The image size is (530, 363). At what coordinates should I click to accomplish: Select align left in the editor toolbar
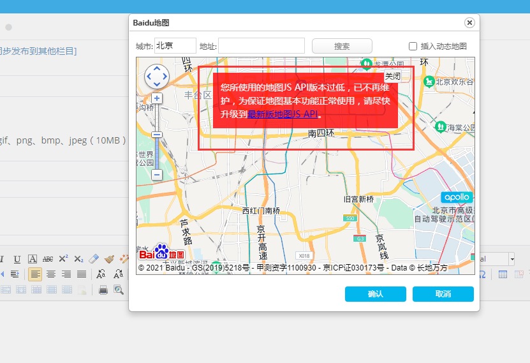(x=35, y=274)
